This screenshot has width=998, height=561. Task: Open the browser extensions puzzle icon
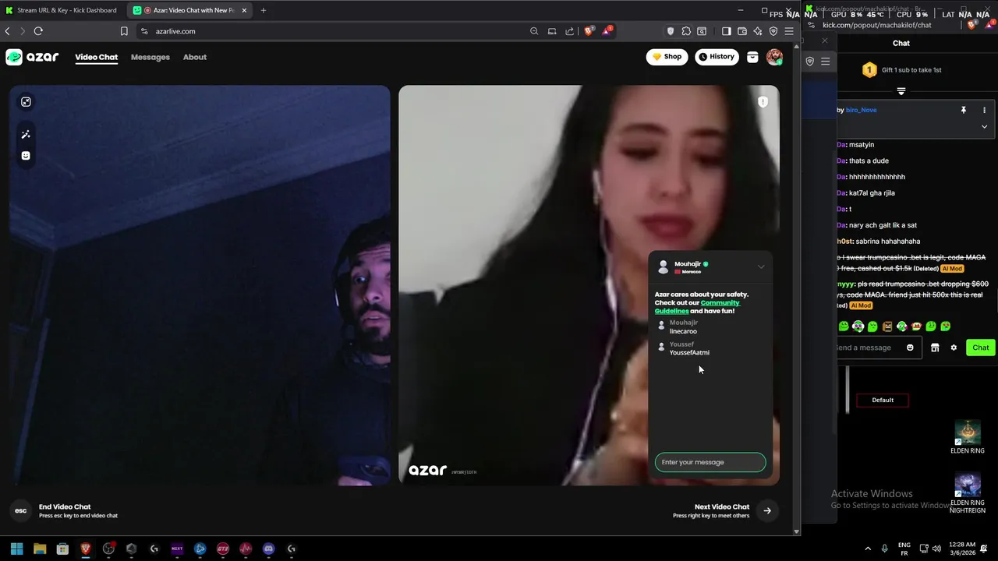[x=686, y=31]
